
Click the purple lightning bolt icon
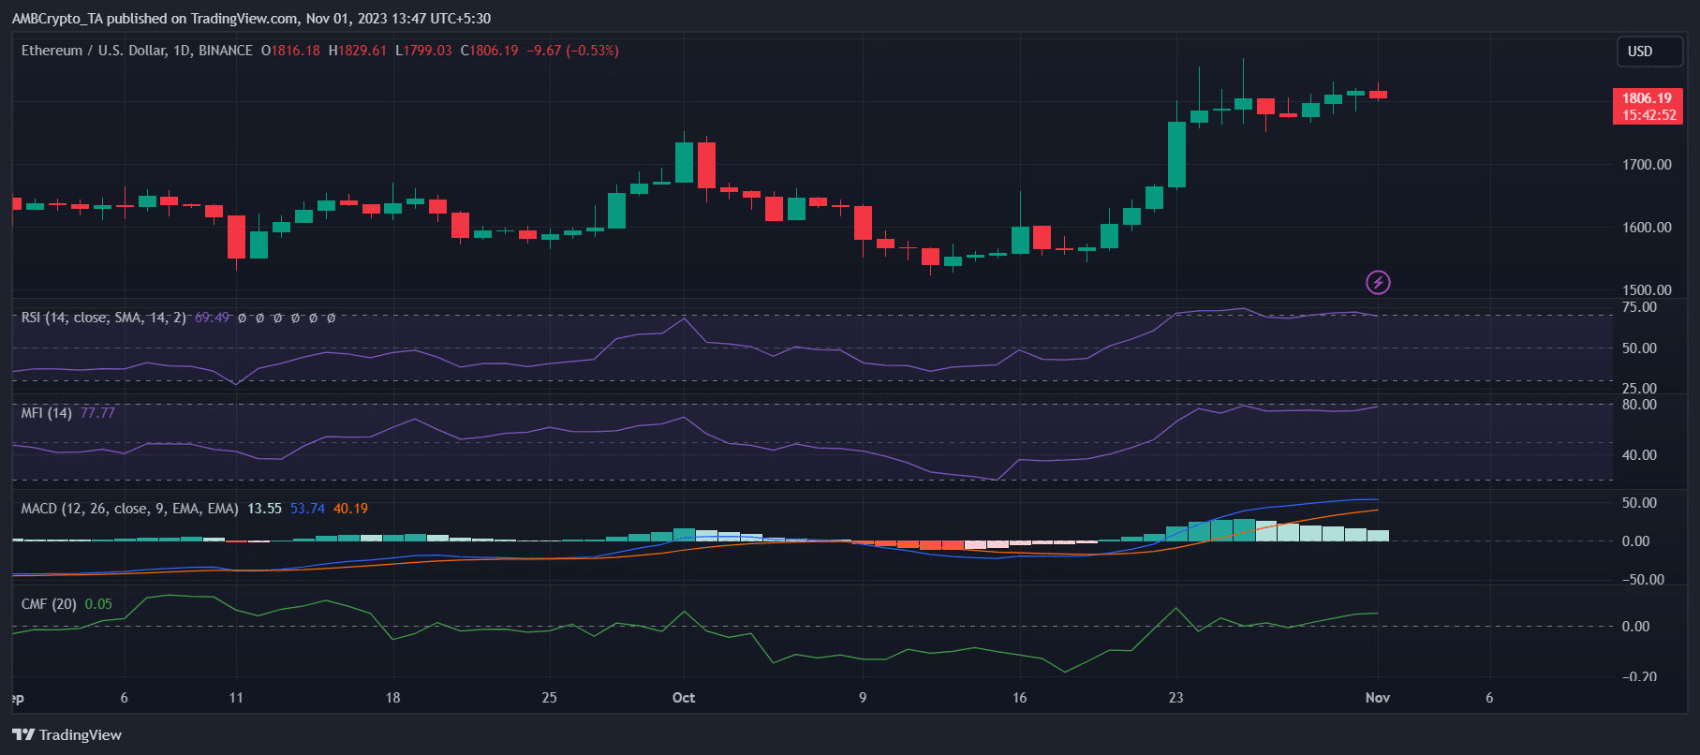pos(1378,282)
